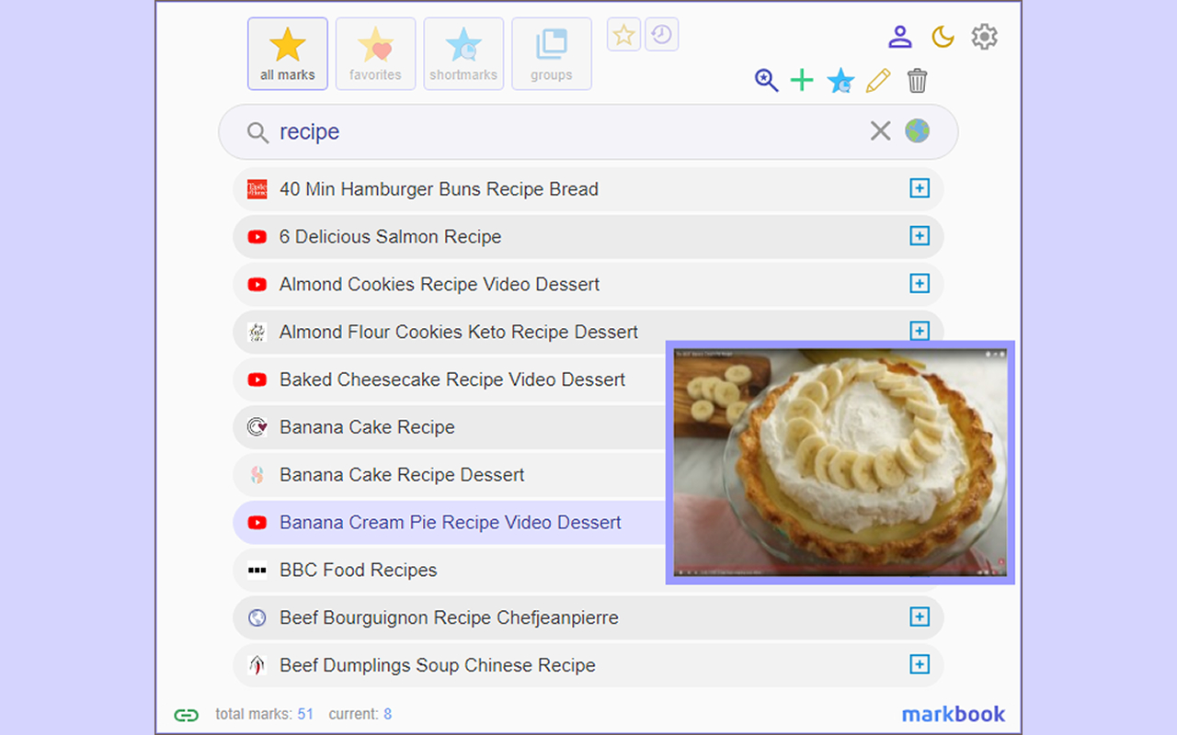Select the magnifier search icon on the toolbar
1177x735 pixels.
766,81
